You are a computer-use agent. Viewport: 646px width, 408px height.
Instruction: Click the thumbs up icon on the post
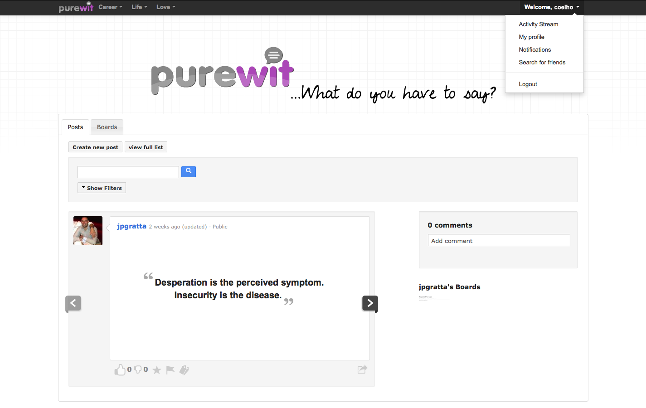pos(120,370)
